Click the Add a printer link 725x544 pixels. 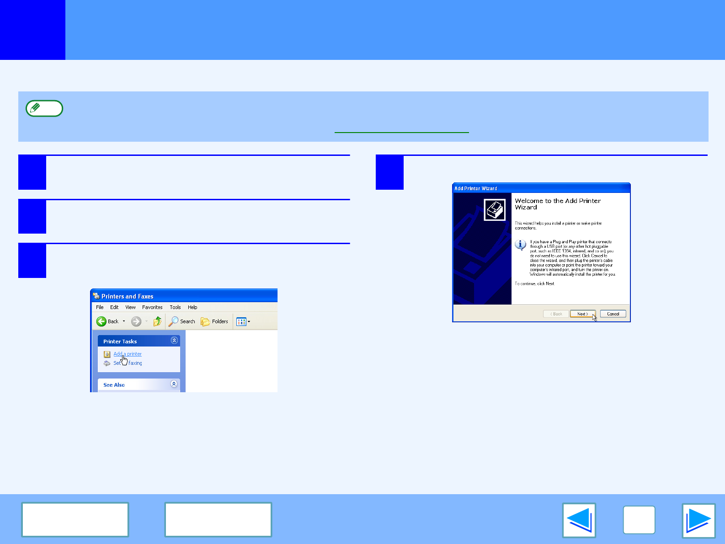coord(128,354)
